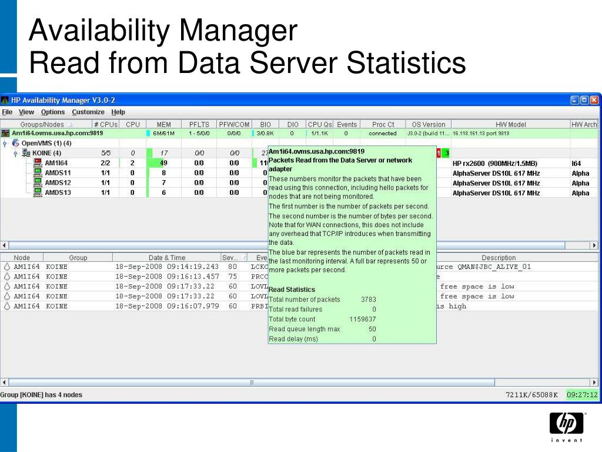Click left arrow of node pane scrollbar
Image resolution: width=602 pixels, height=452 pixels.
[4, 245]
